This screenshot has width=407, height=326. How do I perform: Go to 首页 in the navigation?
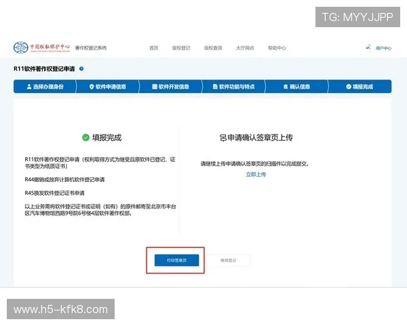154,48
